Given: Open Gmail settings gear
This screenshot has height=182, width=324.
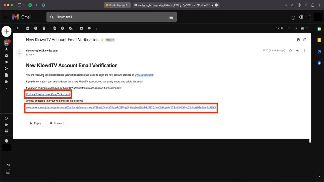Looking at the screenshot, I should [x=301, y=17].
